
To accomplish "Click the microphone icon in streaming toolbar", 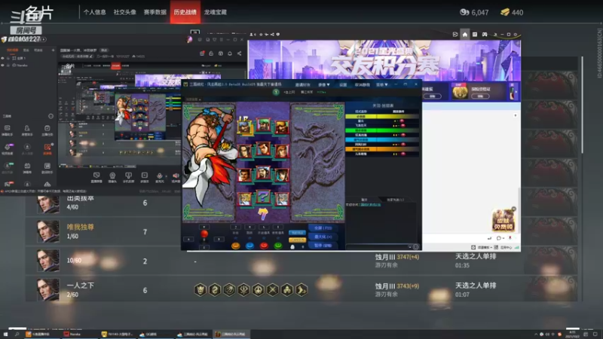I will click(x=160, y=177).
